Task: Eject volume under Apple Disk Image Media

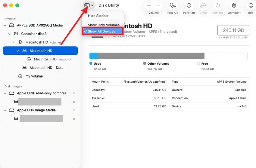Action: tap(74, 119)
